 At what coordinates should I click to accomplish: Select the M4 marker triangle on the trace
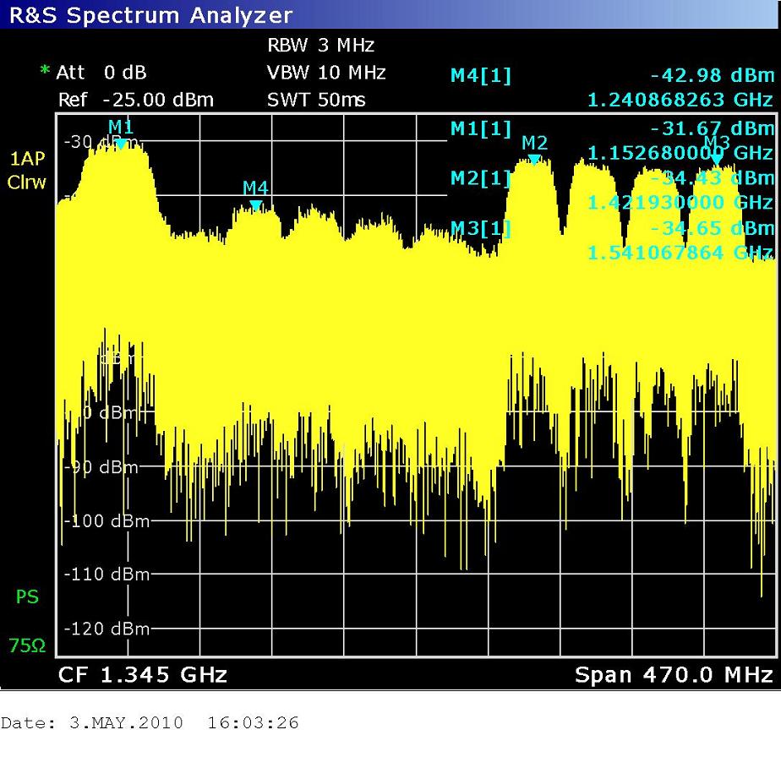click(255, 204)
